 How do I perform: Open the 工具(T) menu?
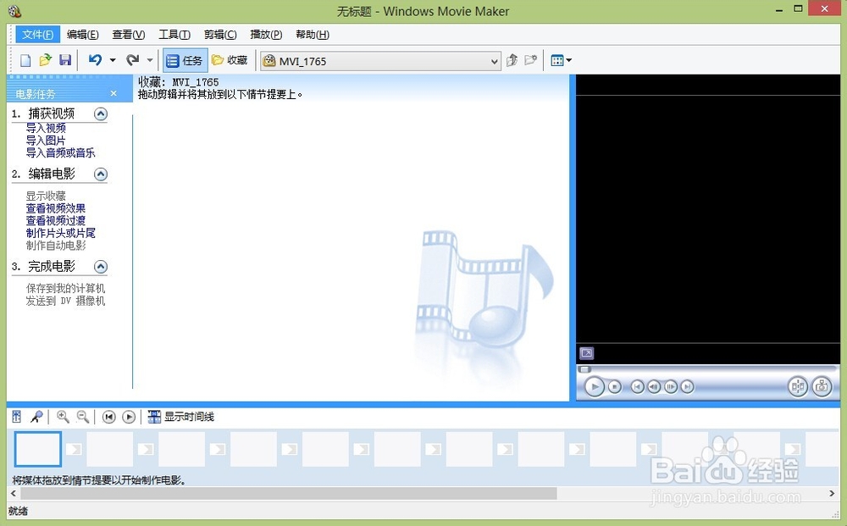click(174, 35)
